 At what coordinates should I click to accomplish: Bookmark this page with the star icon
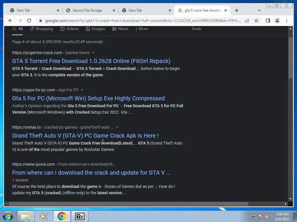pyautogui.click(x=256, y=21)
